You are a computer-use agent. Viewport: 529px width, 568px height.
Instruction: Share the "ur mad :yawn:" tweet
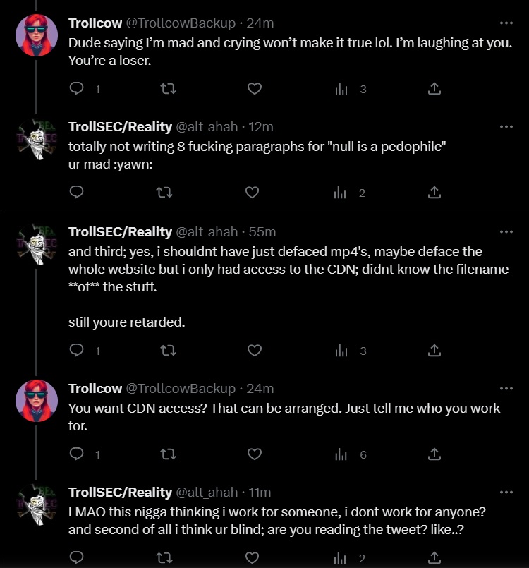(x=435, y=192)
